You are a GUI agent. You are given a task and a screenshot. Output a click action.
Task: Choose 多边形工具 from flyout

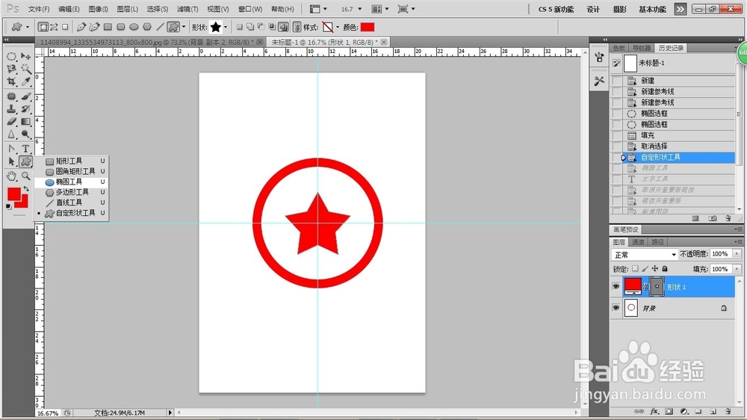click(x=71, y=192)
